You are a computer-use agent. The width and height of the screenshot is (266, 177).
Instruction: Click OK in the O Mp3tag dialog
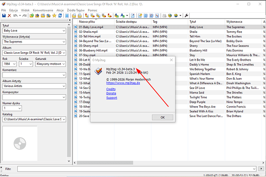[x=163, y=117]
